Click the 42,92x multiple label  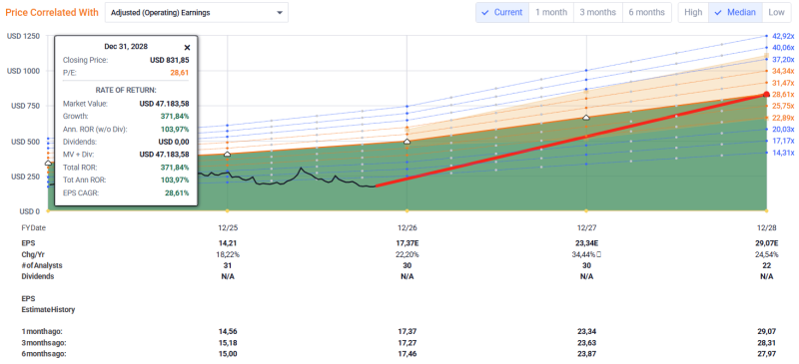[x=783, y=36]
